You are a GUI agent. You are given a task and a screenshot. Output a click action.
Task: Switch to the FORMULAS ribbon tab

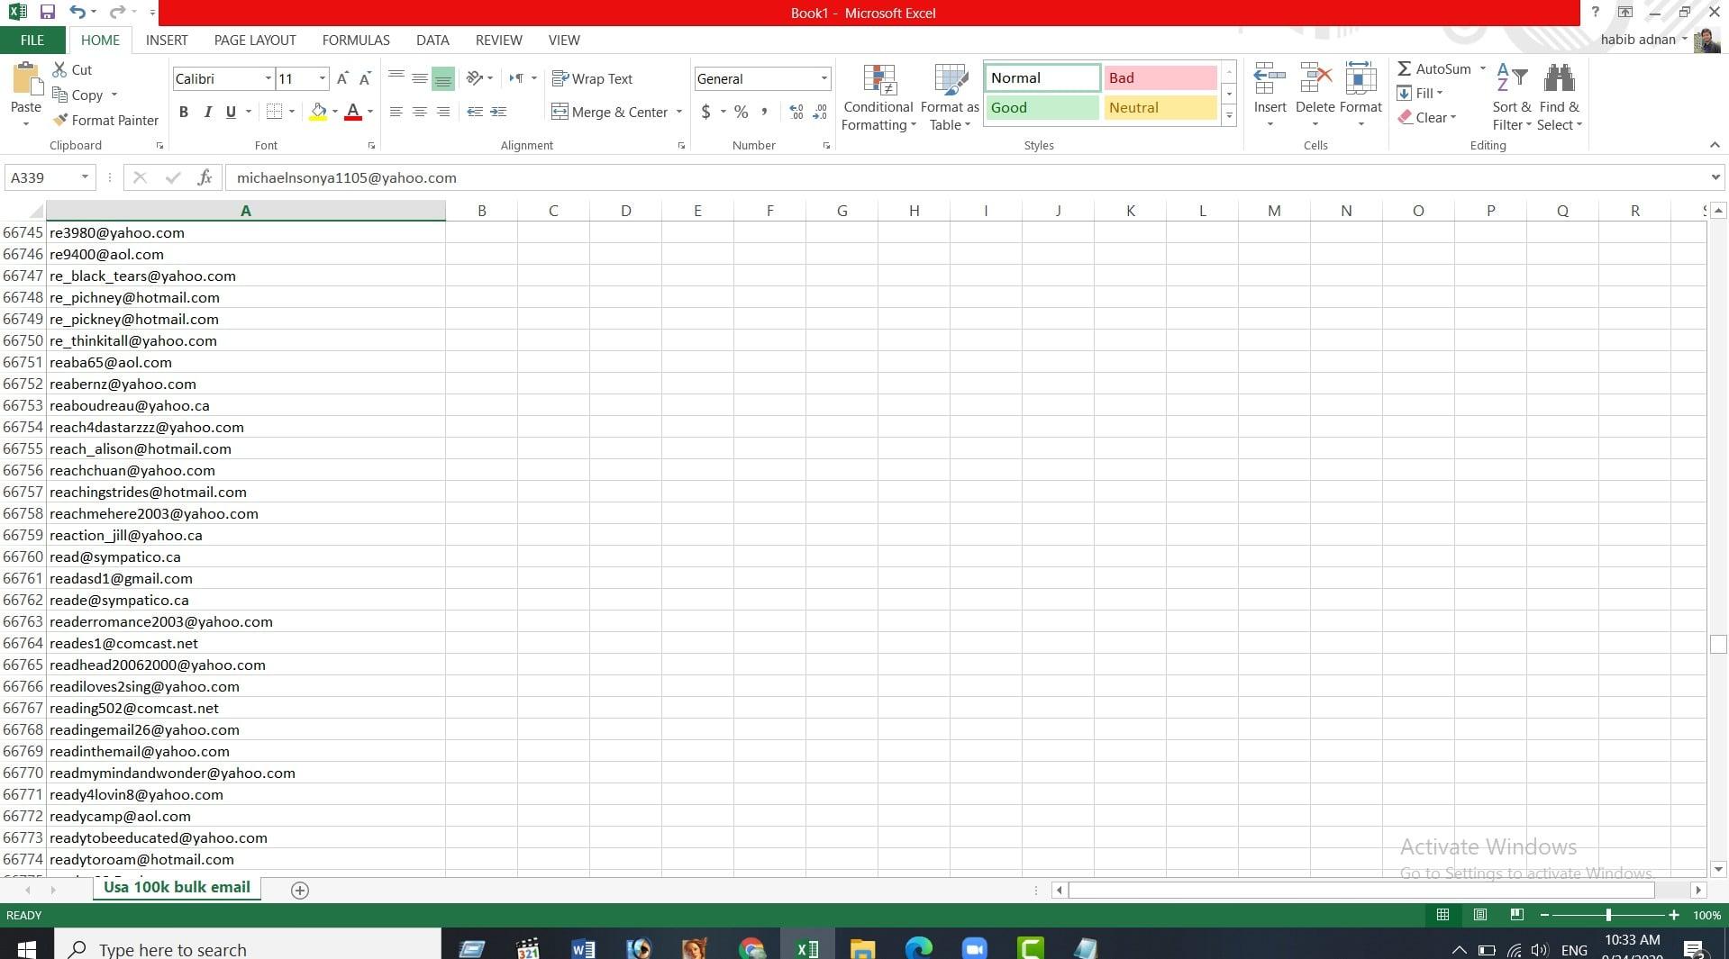(355, 40)
